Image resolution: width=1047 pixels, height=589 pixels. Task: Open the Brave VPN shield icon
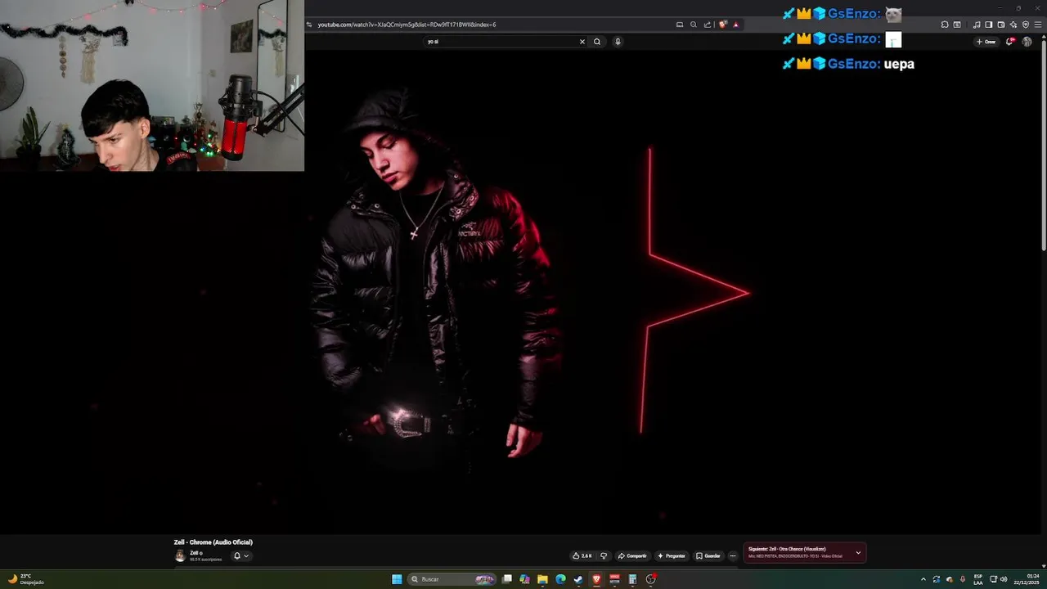(x=1026, y=25)
